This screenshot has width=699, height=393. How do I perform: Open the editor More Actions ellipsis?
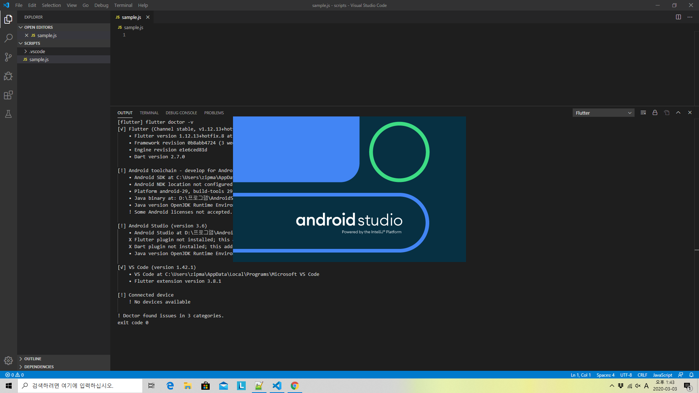[690, 17]
